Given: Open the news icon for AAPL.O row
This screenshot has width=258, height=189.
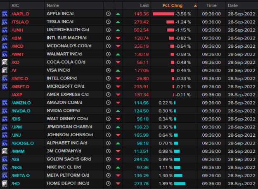Looking at the screenshot, I should [x=5, y=14].
